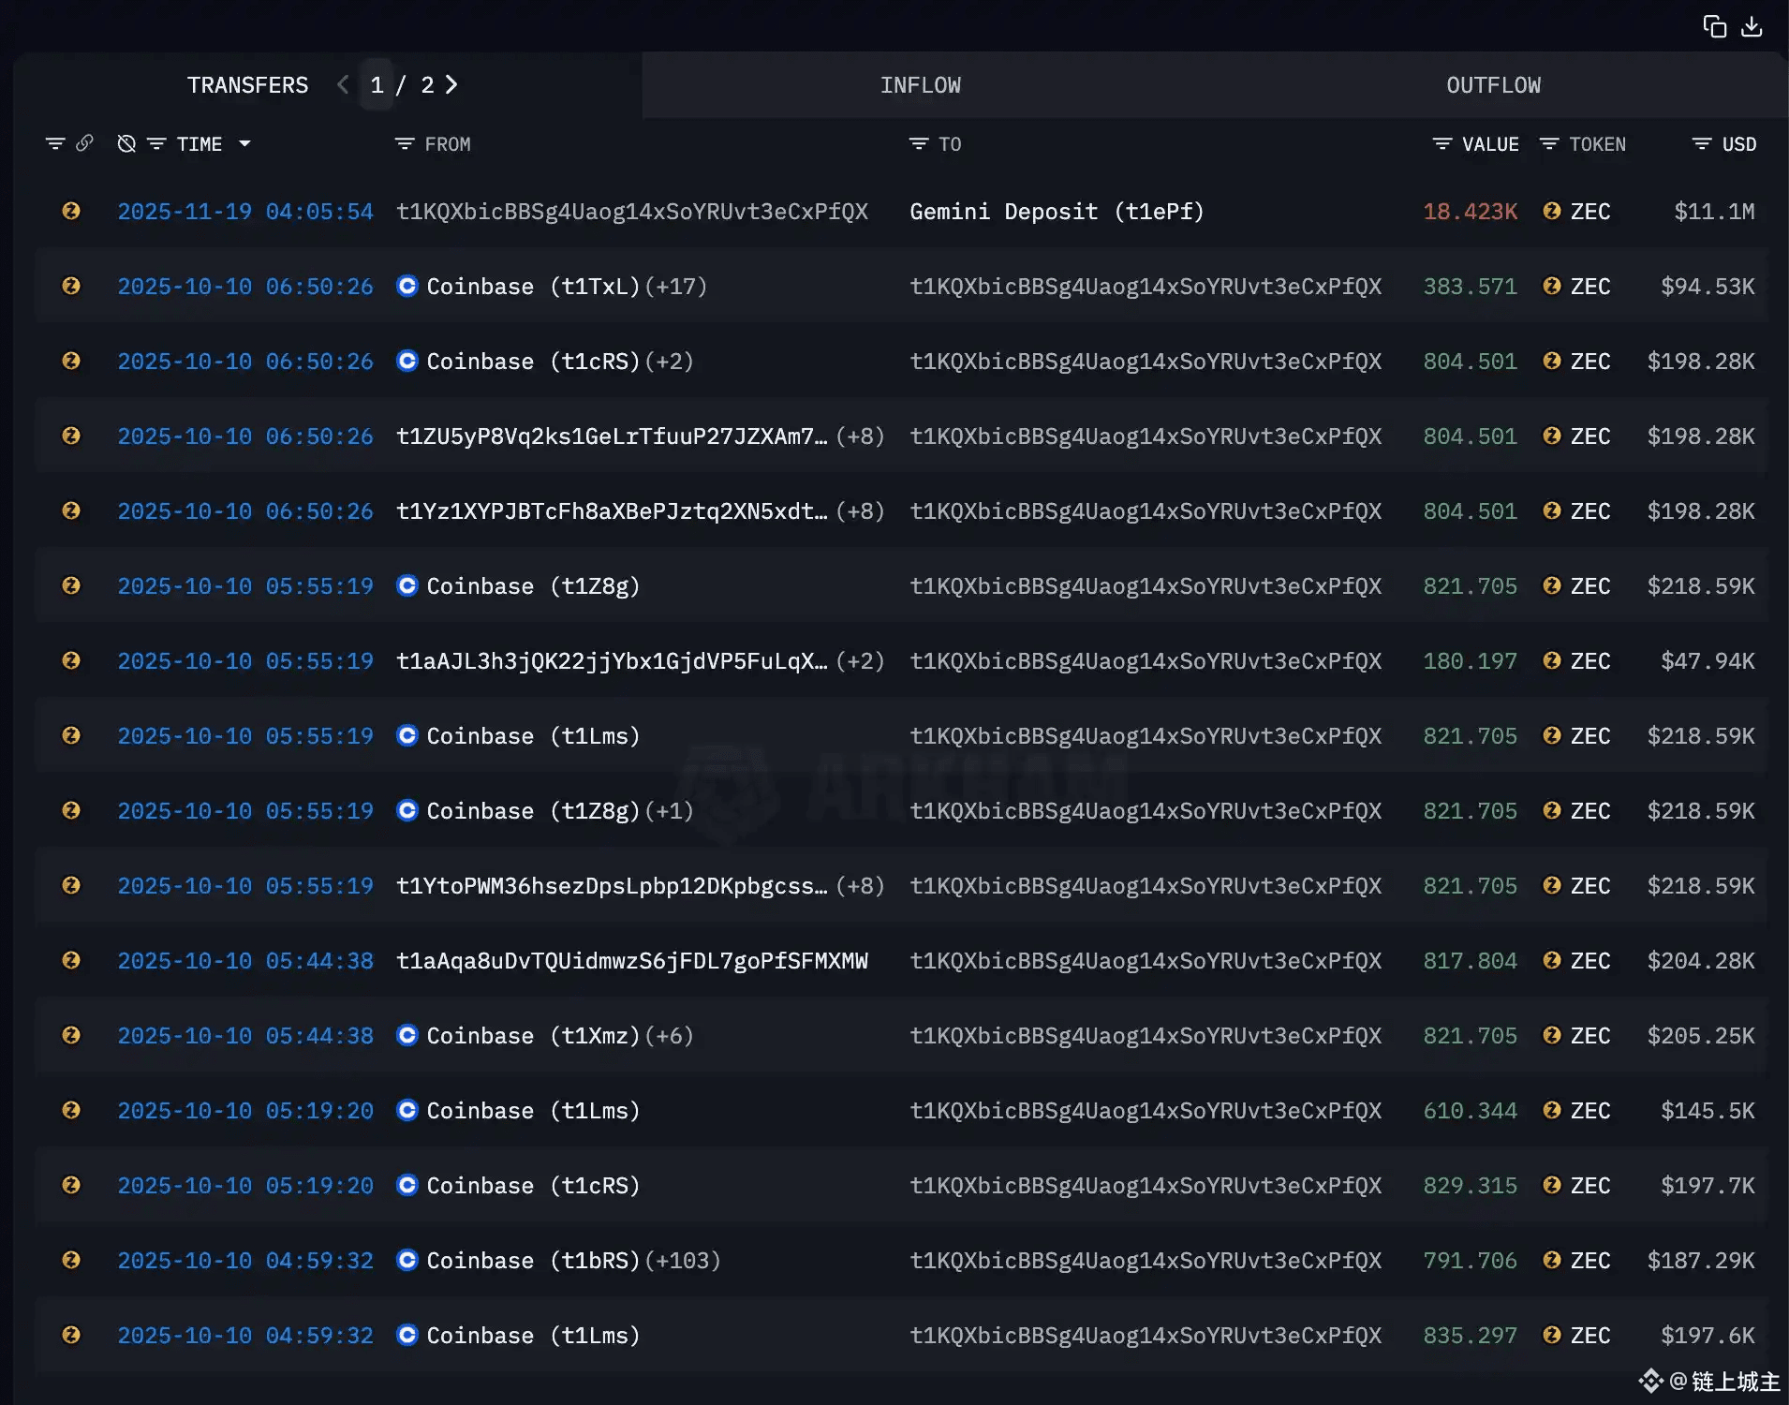Click the leftmost filter icon in header
The width and height of the screenshot is (1789, 1405).
coord(55,144)
